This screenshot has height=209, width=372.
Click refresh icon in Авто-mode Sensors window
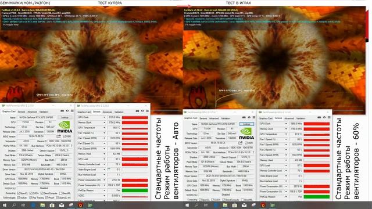142,111
